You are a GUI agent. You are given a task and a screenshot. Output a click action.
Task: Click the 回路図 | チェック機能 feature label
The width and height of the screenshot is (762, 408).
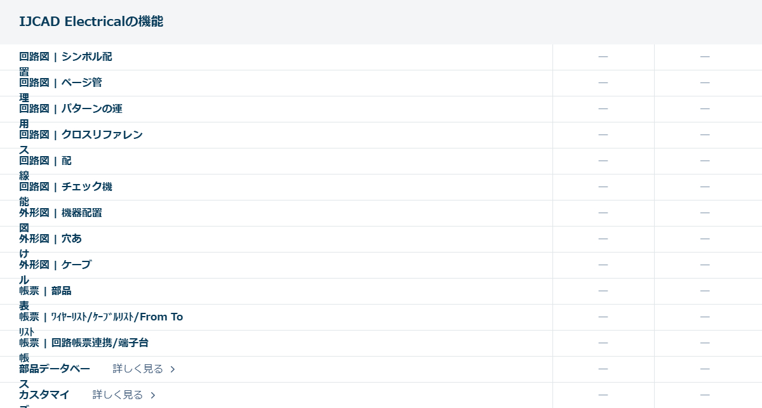65,187
